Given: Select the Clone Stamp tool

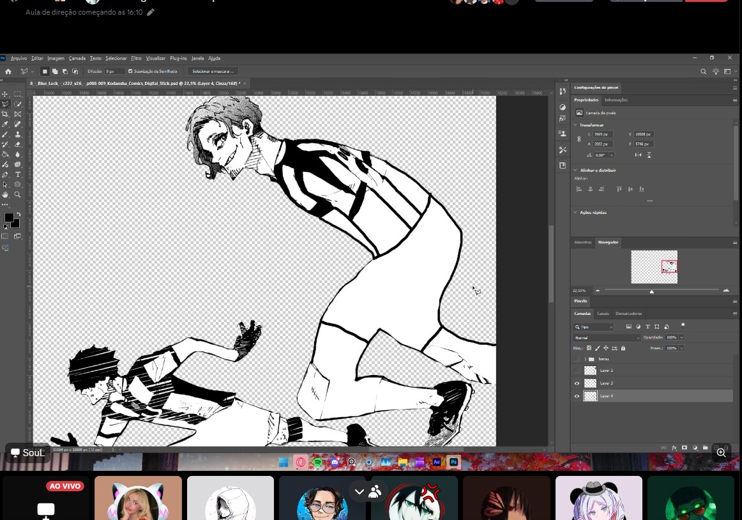Looking at the screenshot, I should (17, 135).
